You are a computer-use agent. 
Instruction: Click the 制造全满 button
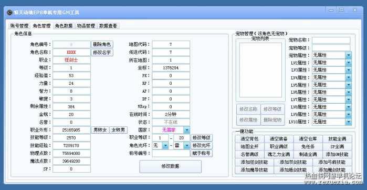point(308,154)
